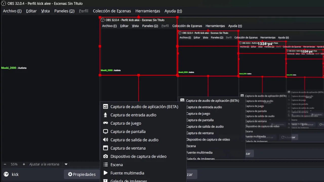Viewport: 324px width, 182px height.
Task: Click the large 'Moski_2000 : Autista' chat line at the left
Action: pyautogui.click(x=14, y=68)
